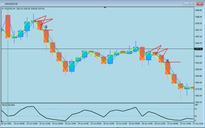Click price axis value 3346.70
Image resolution: width=205 pixels, height=128 pixels.
coord(198,43)
